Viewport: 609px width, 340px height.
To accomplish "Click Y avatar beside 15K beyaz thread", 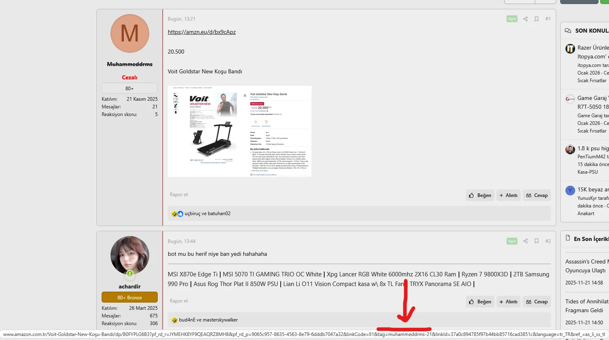I will click(x=570, y=191).
